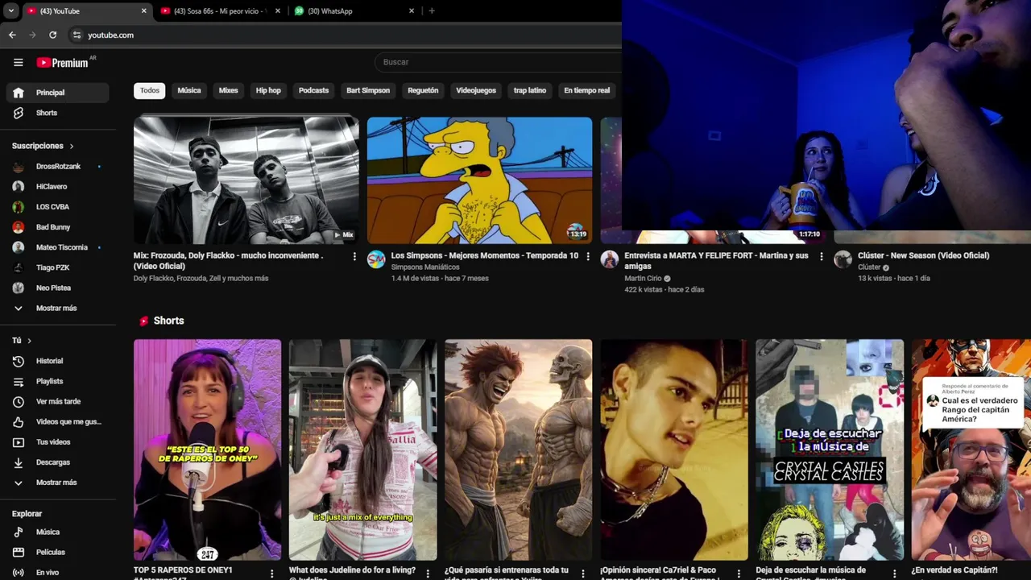Open the Frozouda Doly Flackko mix thumbnail
This screenshot has width=1031, height=580.
point(246,180)
